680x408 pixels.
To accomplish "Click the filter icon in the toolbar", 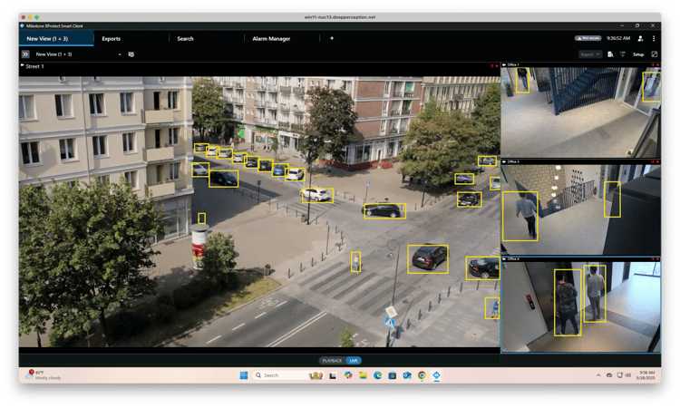I will click(x=623, y=54).
